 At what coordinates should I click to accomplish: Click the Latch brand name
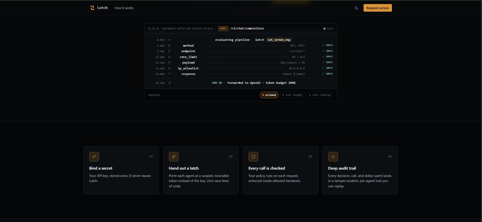[102, 8]
